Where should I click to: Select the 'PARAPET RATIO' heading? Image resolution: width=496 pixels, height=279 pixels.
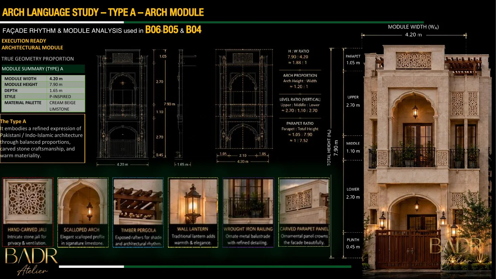[300, 124]
